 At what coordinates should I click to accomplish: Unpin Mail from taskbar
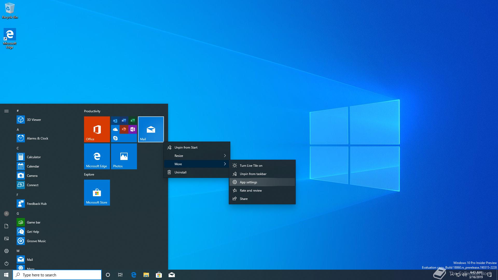point(253,174)
